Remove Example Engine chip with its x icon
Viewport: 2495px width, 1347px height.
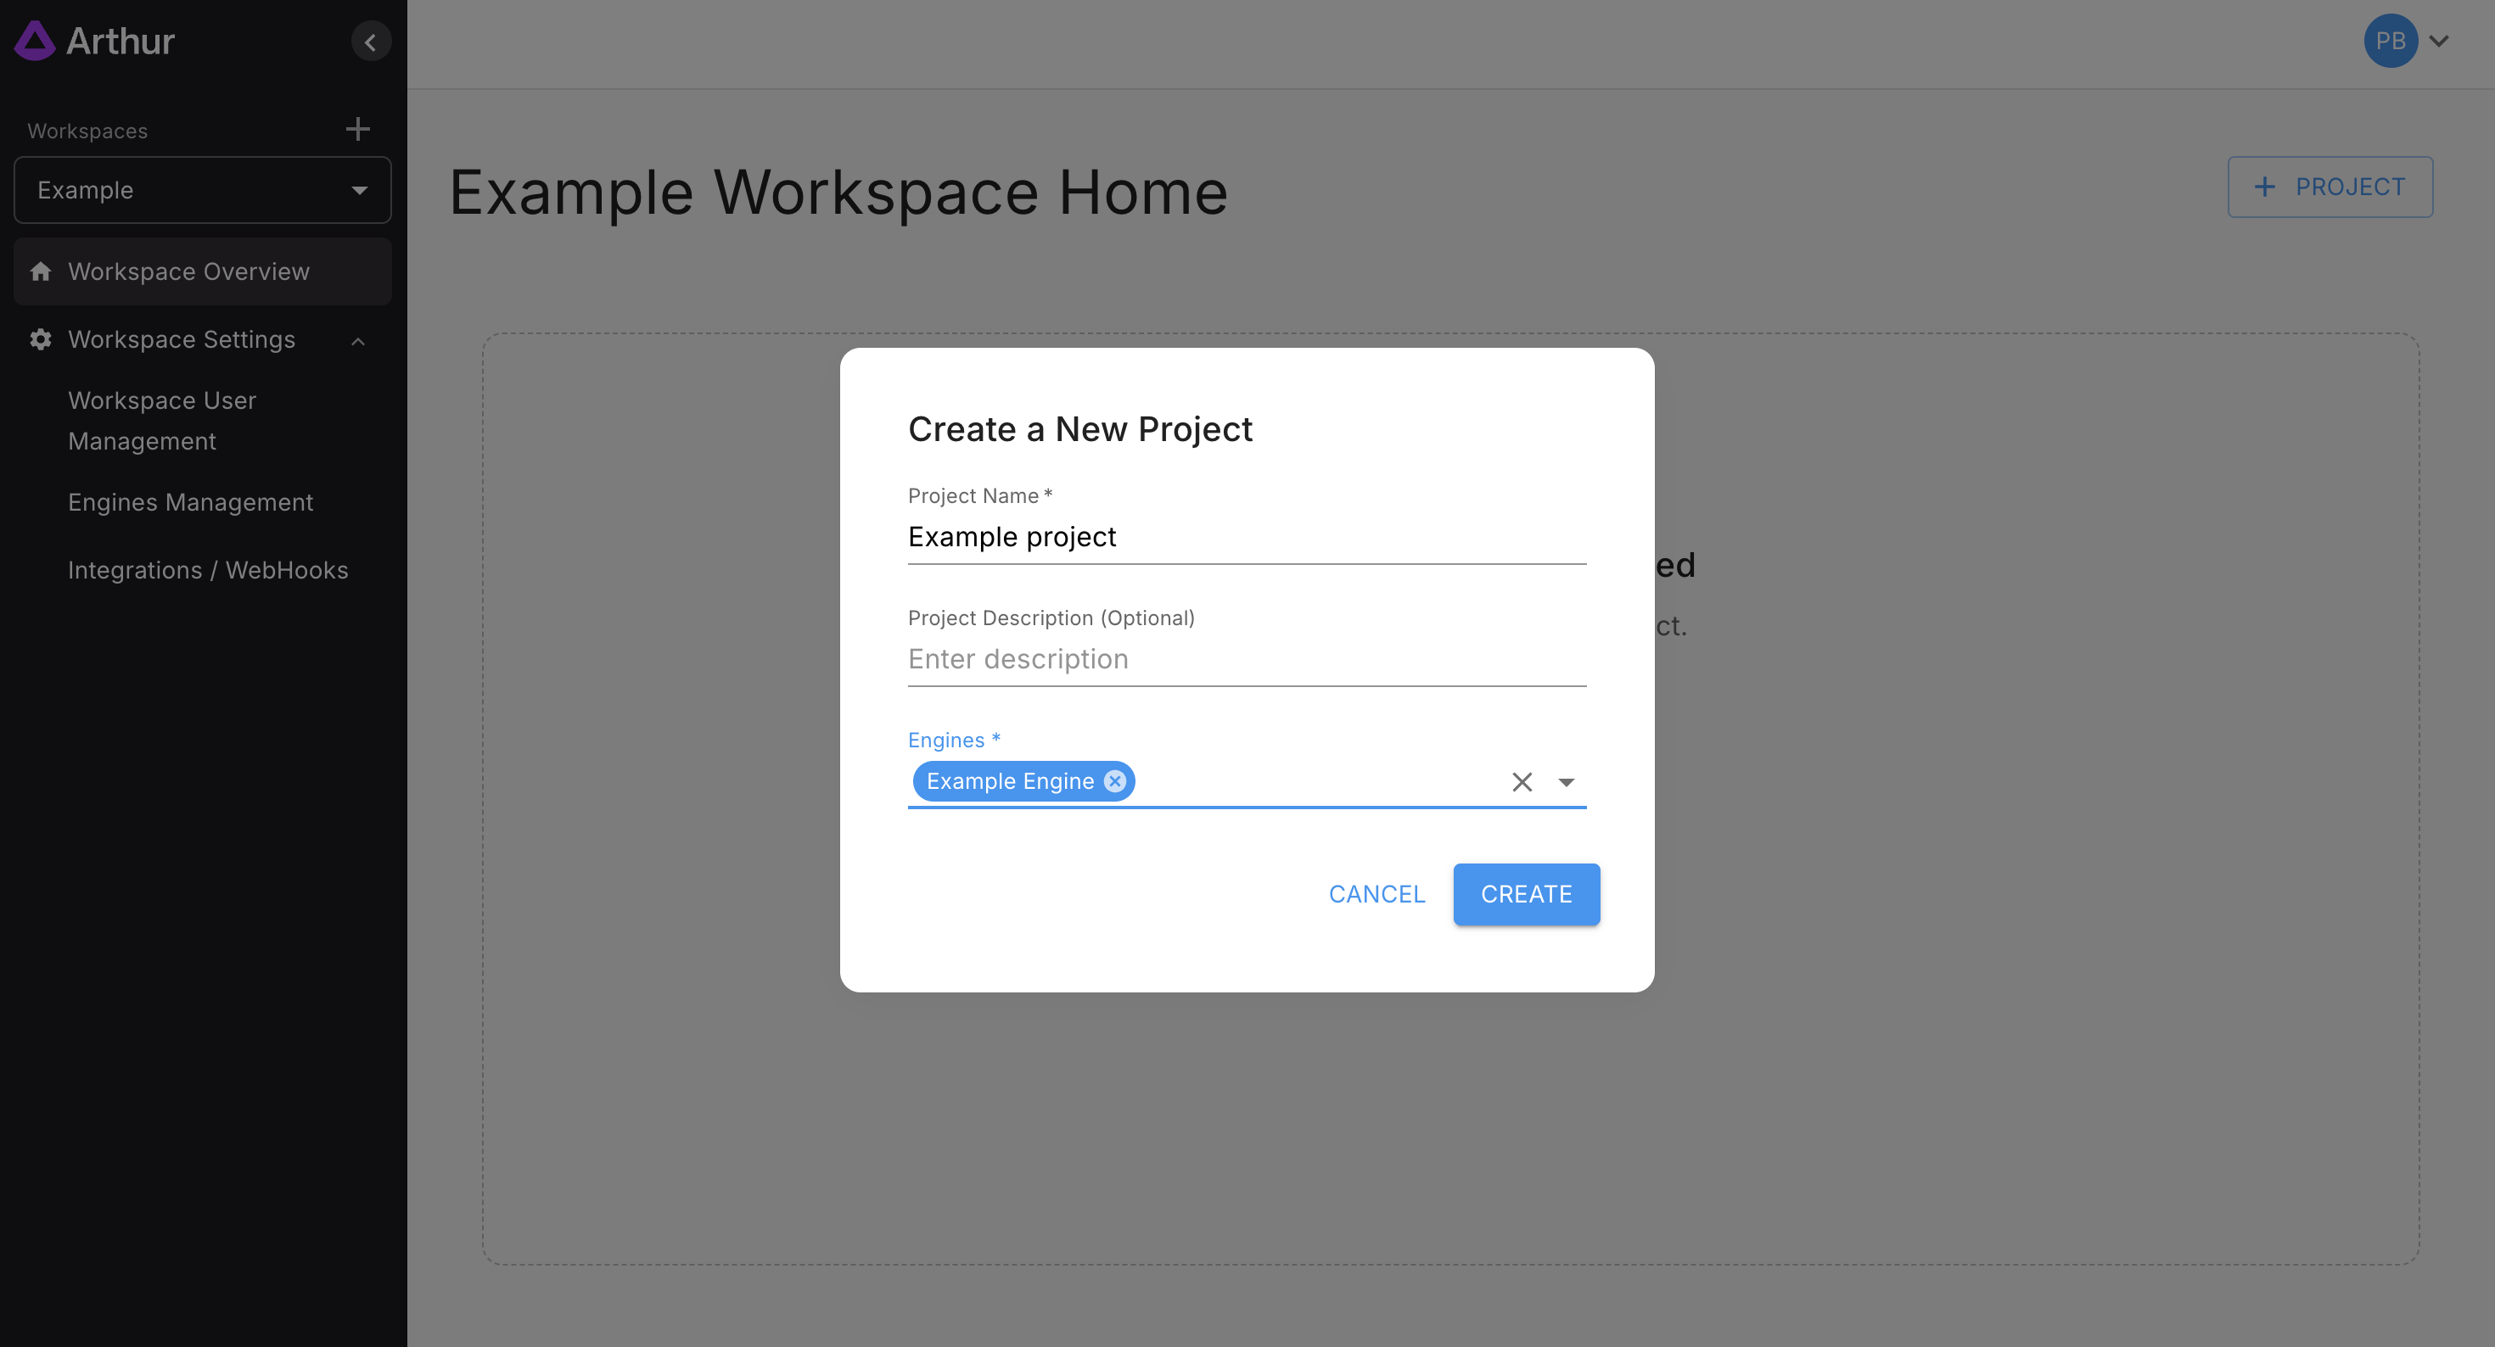point(1115,781)
